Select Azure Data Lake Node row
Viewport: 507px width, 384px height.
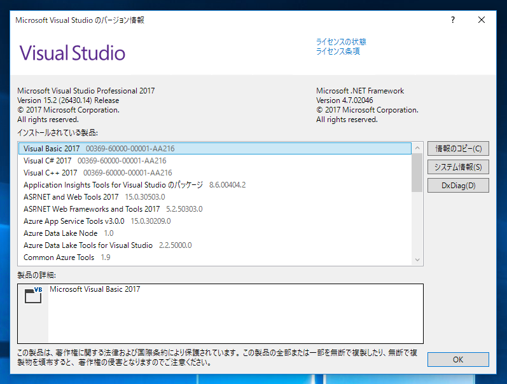point(215,233)
